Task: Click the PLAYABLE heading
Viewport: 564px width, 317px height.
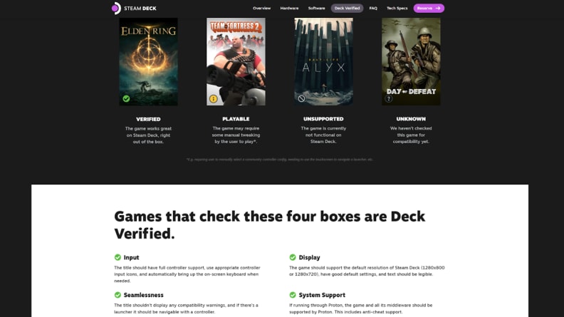Action: [236, 119]
